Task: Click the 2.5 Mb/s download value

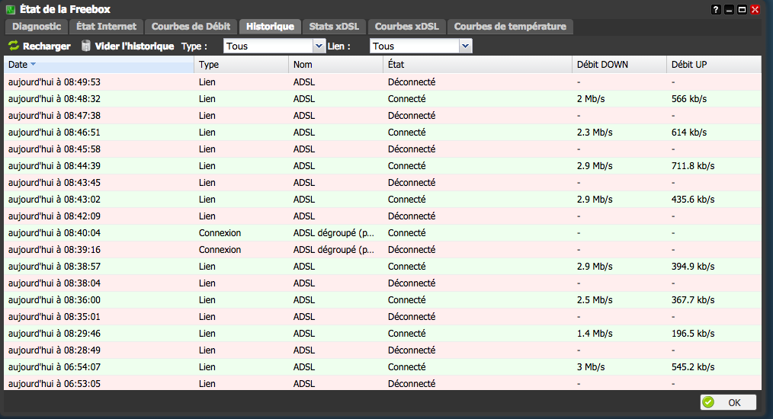Action: (595, 299)
